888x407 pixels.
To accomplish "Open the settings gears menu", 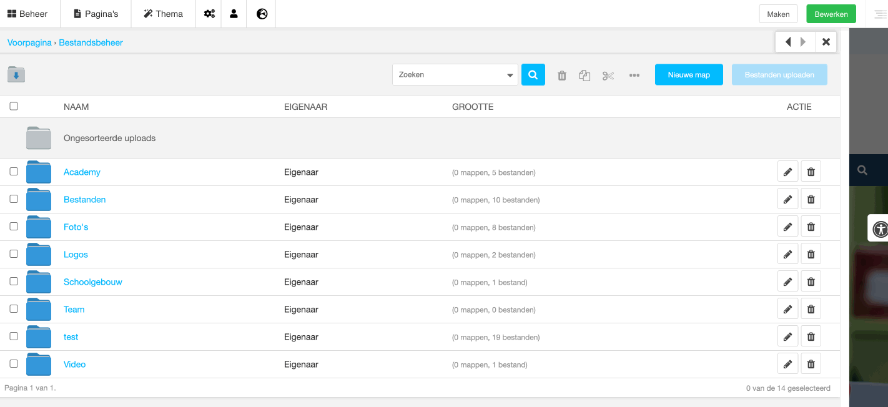I will point(209,14).
